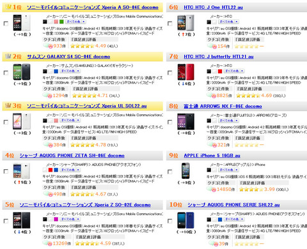Pick the pink swatch for Xperia UL SOL22

point(56,121)
